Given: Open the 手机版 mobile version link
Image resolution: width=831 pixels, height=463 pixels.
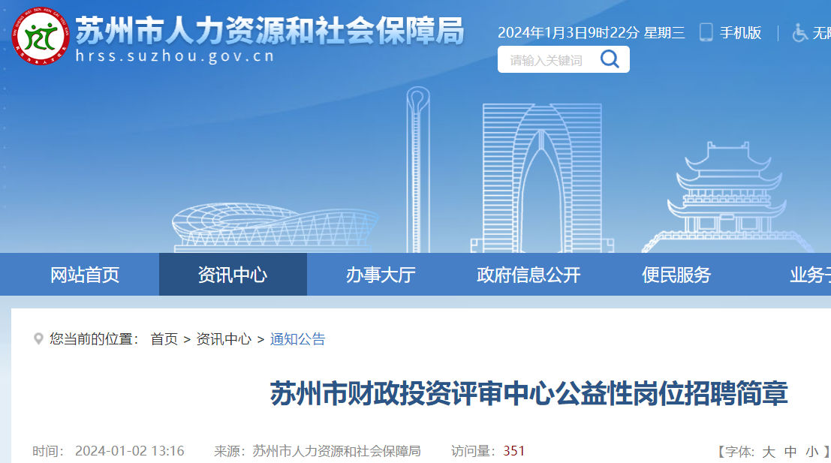Looking at the screenshot, I should coord(740,33).
